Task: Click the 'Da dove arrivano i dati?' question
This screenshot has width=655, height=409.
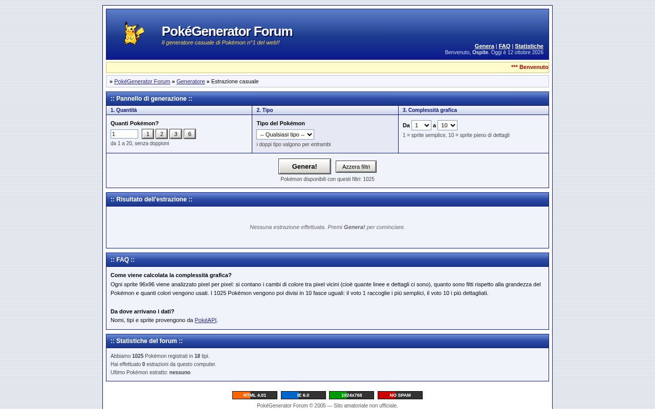Action: click(142, 311)
